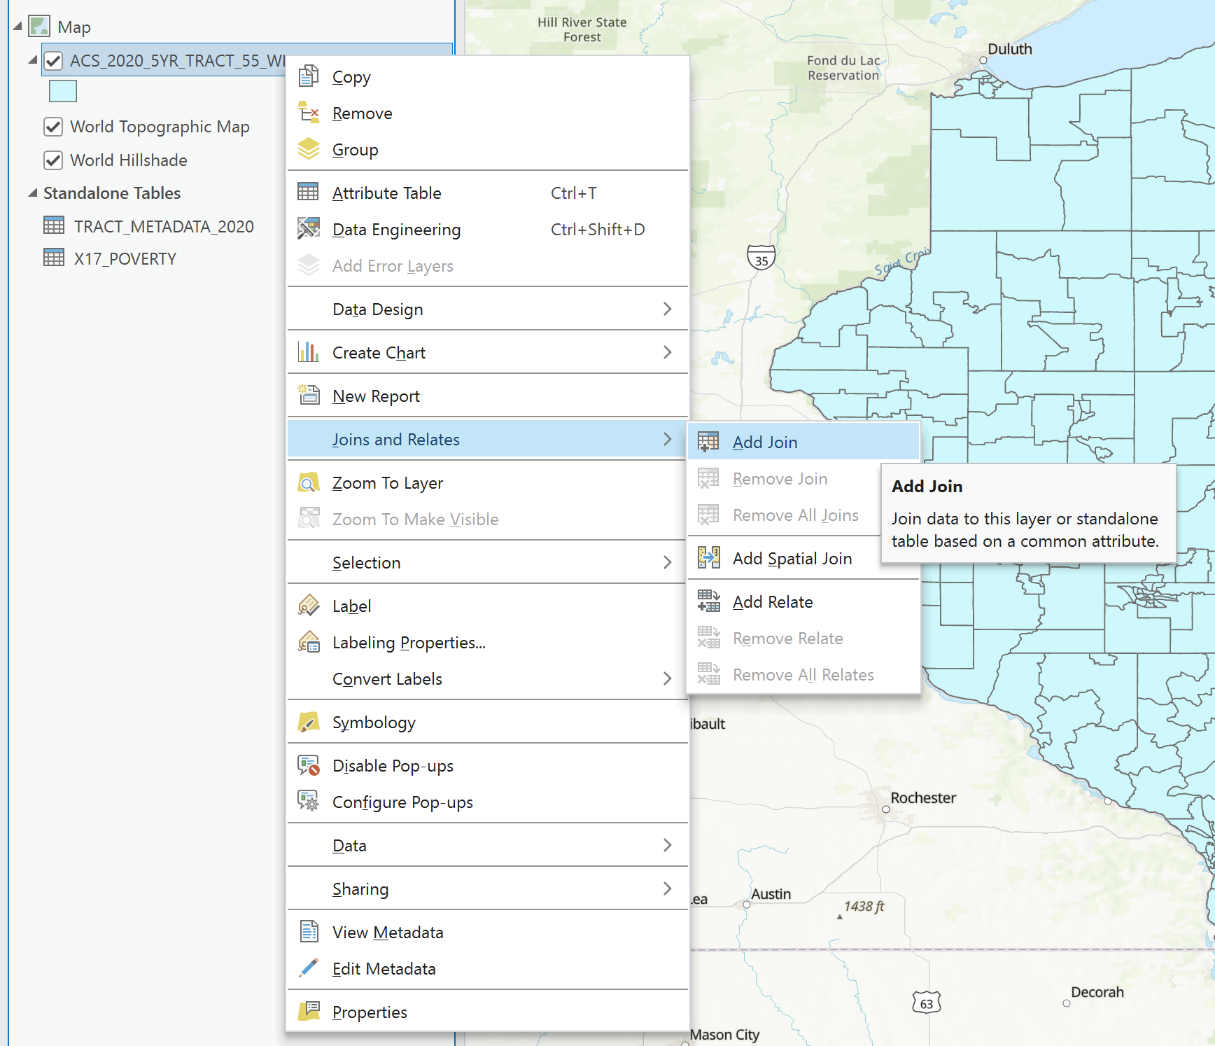The image size is (1215, 1046).
Task: Click the Create Chart bar icon
Action: (x=308, y=352)
